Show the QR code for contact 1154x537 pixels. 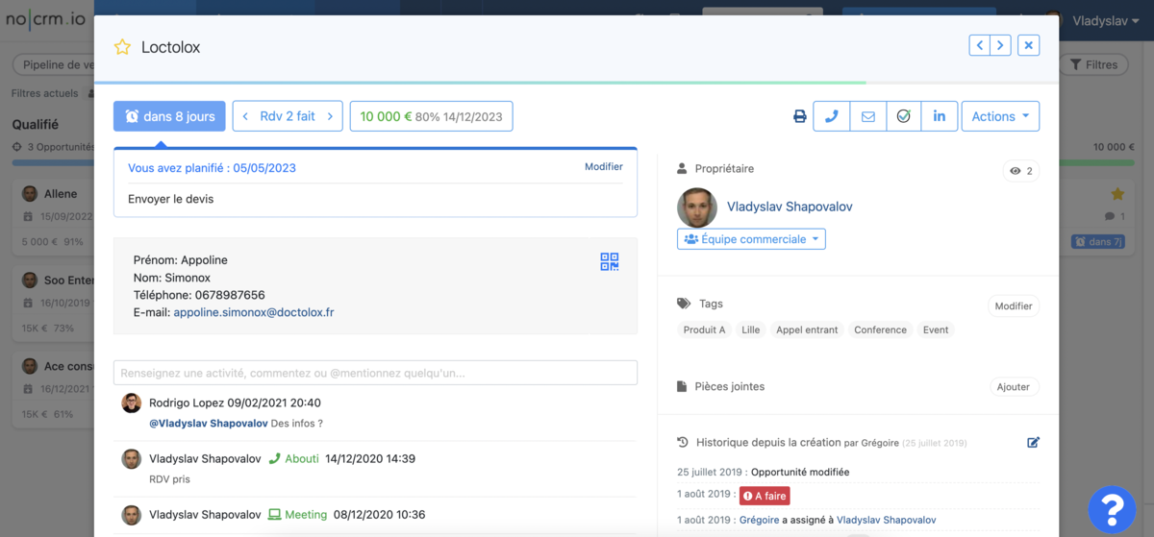(610, 261)
